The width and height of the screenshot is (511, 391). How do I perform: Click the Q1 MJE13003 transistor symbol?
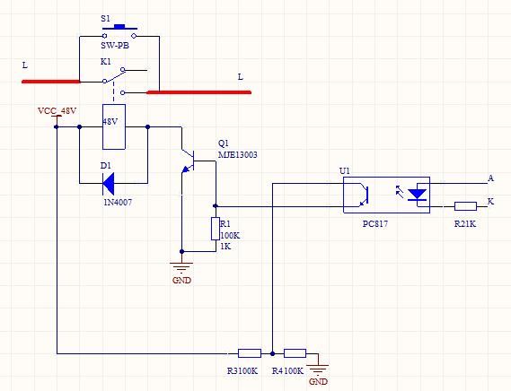point(188,161)
